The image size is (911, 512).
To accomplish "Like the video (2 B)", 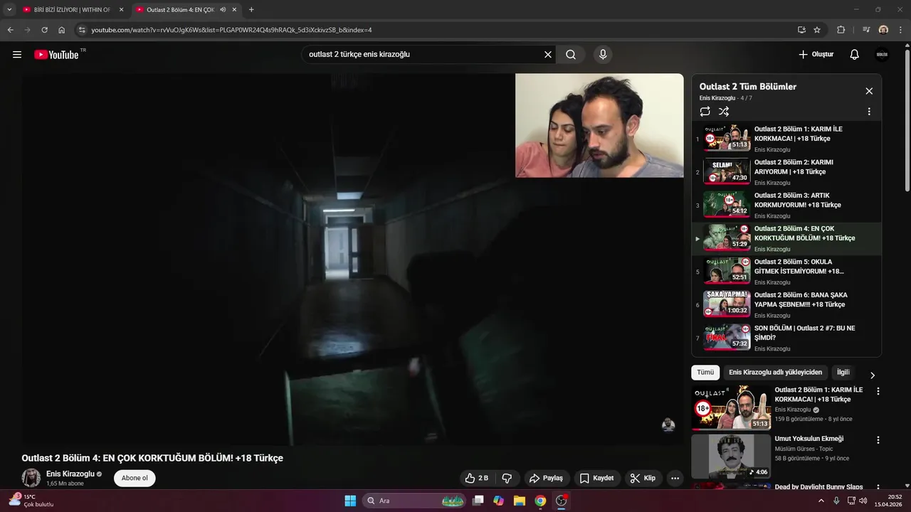I will [x=477, y=478].
